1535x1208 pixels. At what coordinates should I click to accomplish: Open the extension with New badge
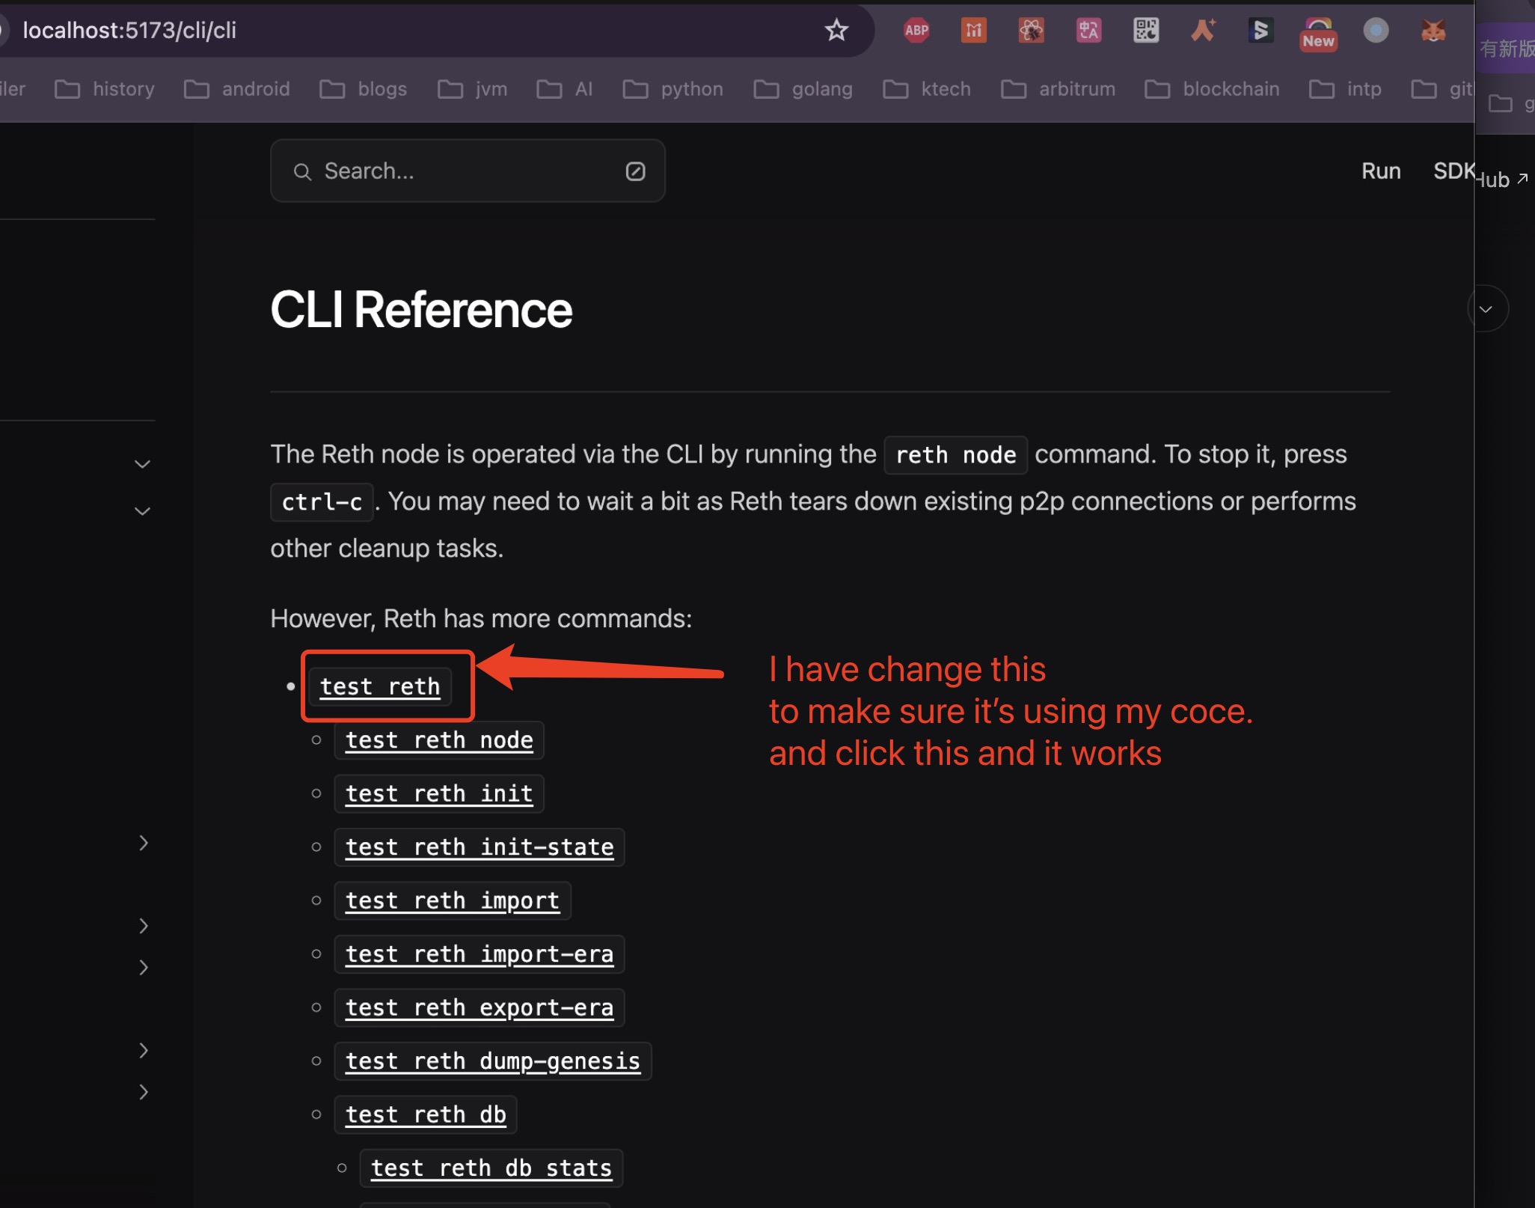coord(1318,33)
